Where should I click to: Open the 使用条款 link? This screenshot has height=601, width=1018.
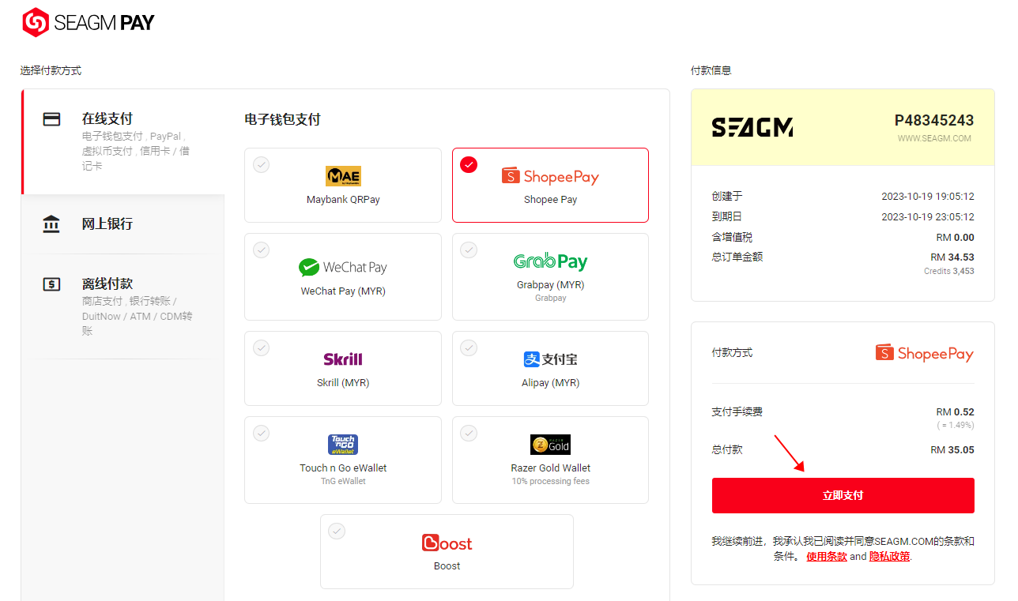(826, 556)
